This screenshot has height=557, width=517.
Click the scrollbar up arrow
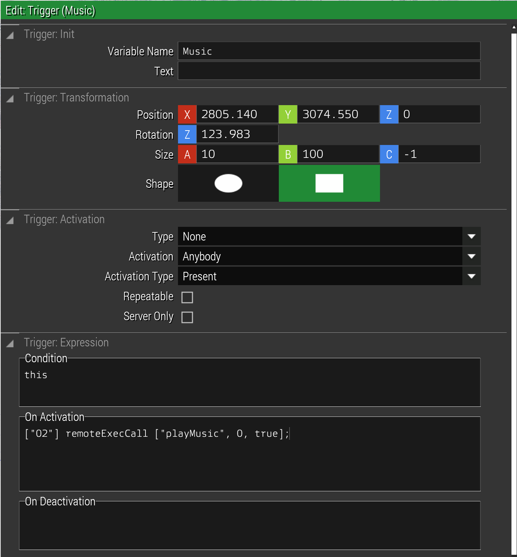pos(514,27)
